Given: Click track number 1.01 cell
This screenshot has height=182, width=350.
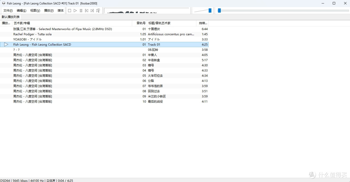Looking at the screenshot, I should [x=143, y=40].
